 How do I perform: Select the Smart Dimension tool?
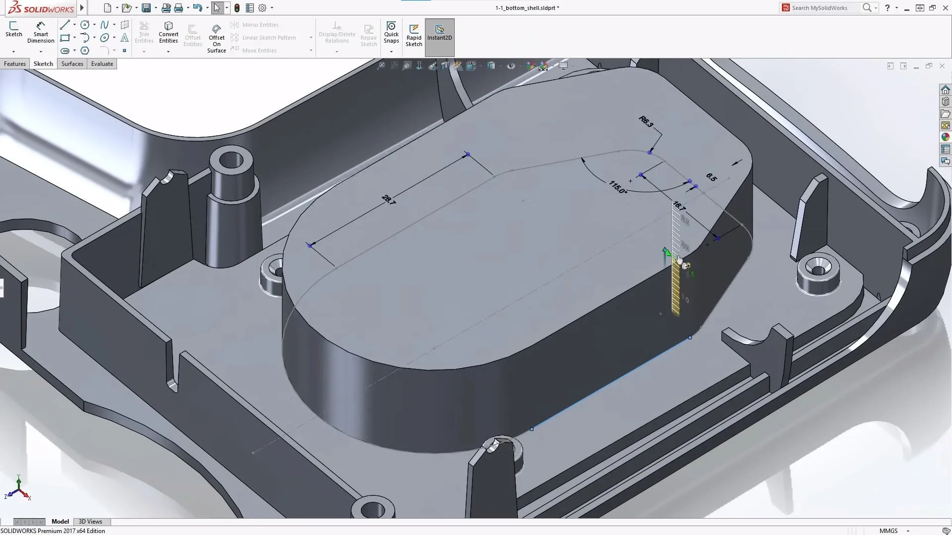click(x=40, y=31)
